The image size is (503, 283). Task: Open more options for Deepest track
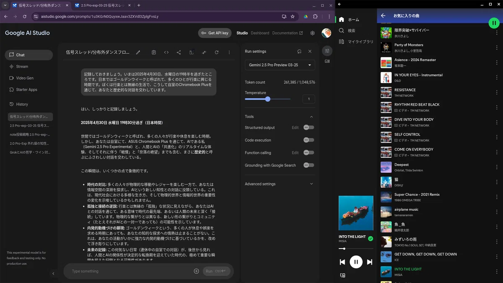pyautogui.click(x=497, y=167)
